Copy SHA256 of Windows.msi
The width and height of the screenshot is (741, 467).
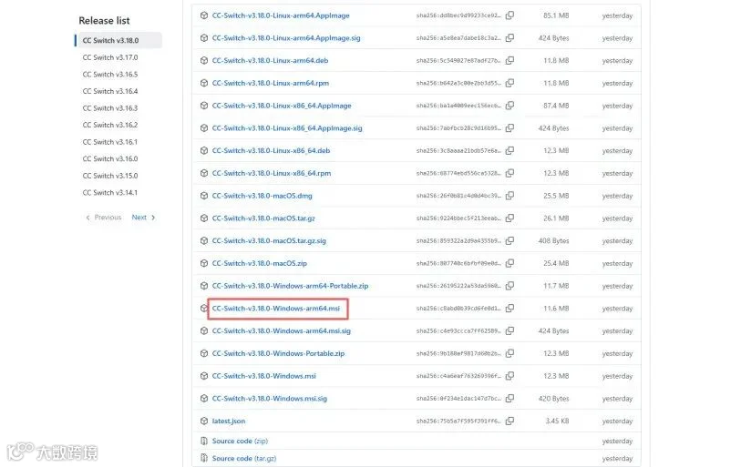pos(509,376)
